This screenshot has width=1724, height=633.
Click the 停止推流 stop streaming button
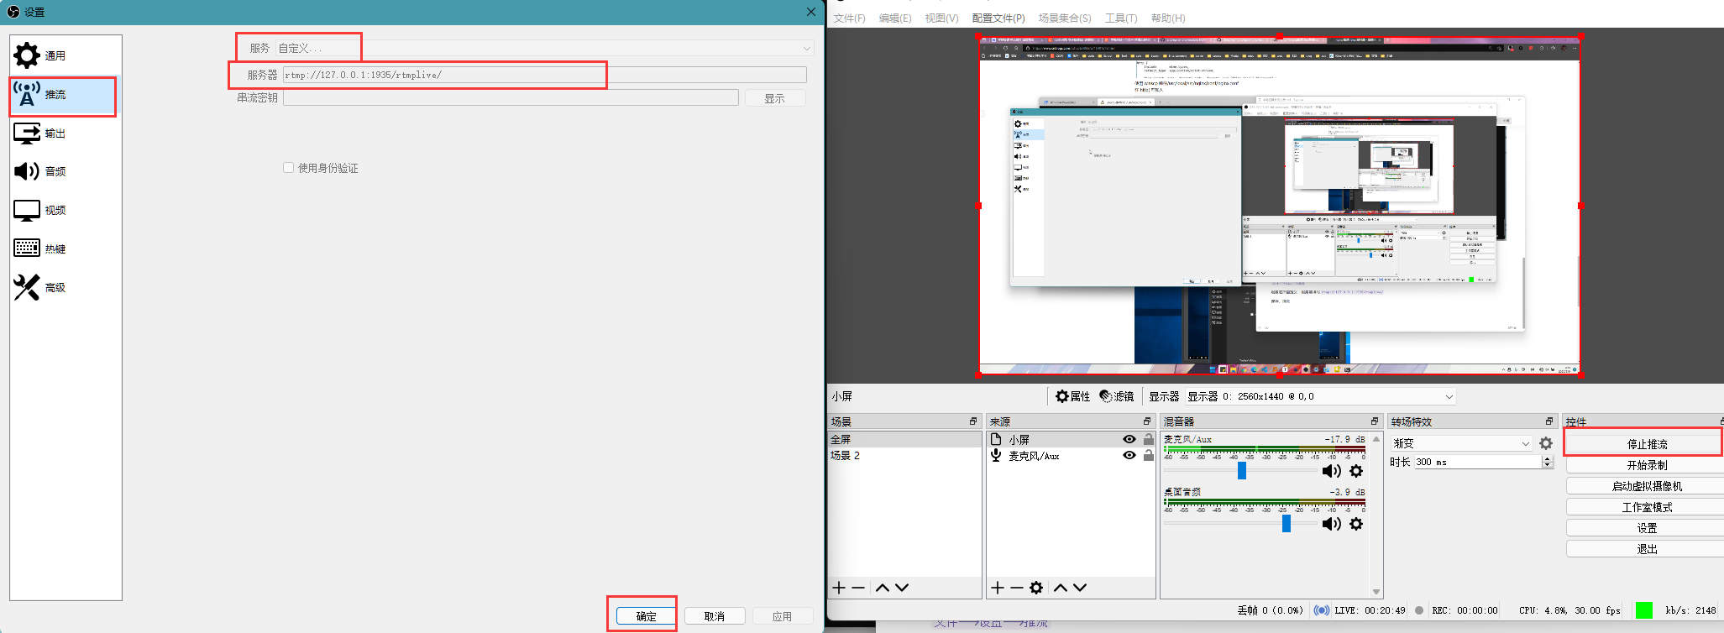1647,444
